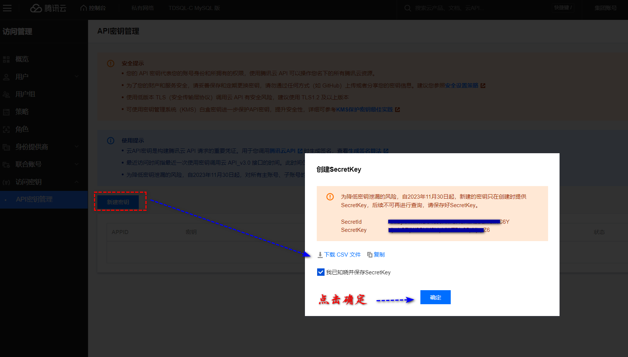
Task: Click the 访问管理 sidebar title
Action: (17, 32)
